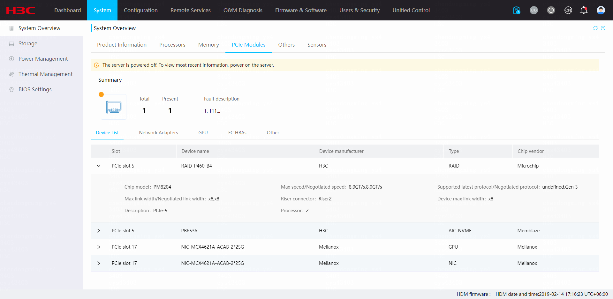Expand the PB6536 row
This screenshot has height=299, width=613.
pos(99,231)
